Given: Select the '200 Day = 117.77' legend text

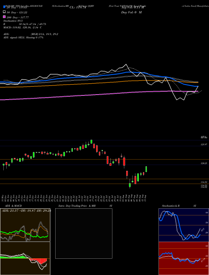Looking at the screenshot, I should (18, 17).
